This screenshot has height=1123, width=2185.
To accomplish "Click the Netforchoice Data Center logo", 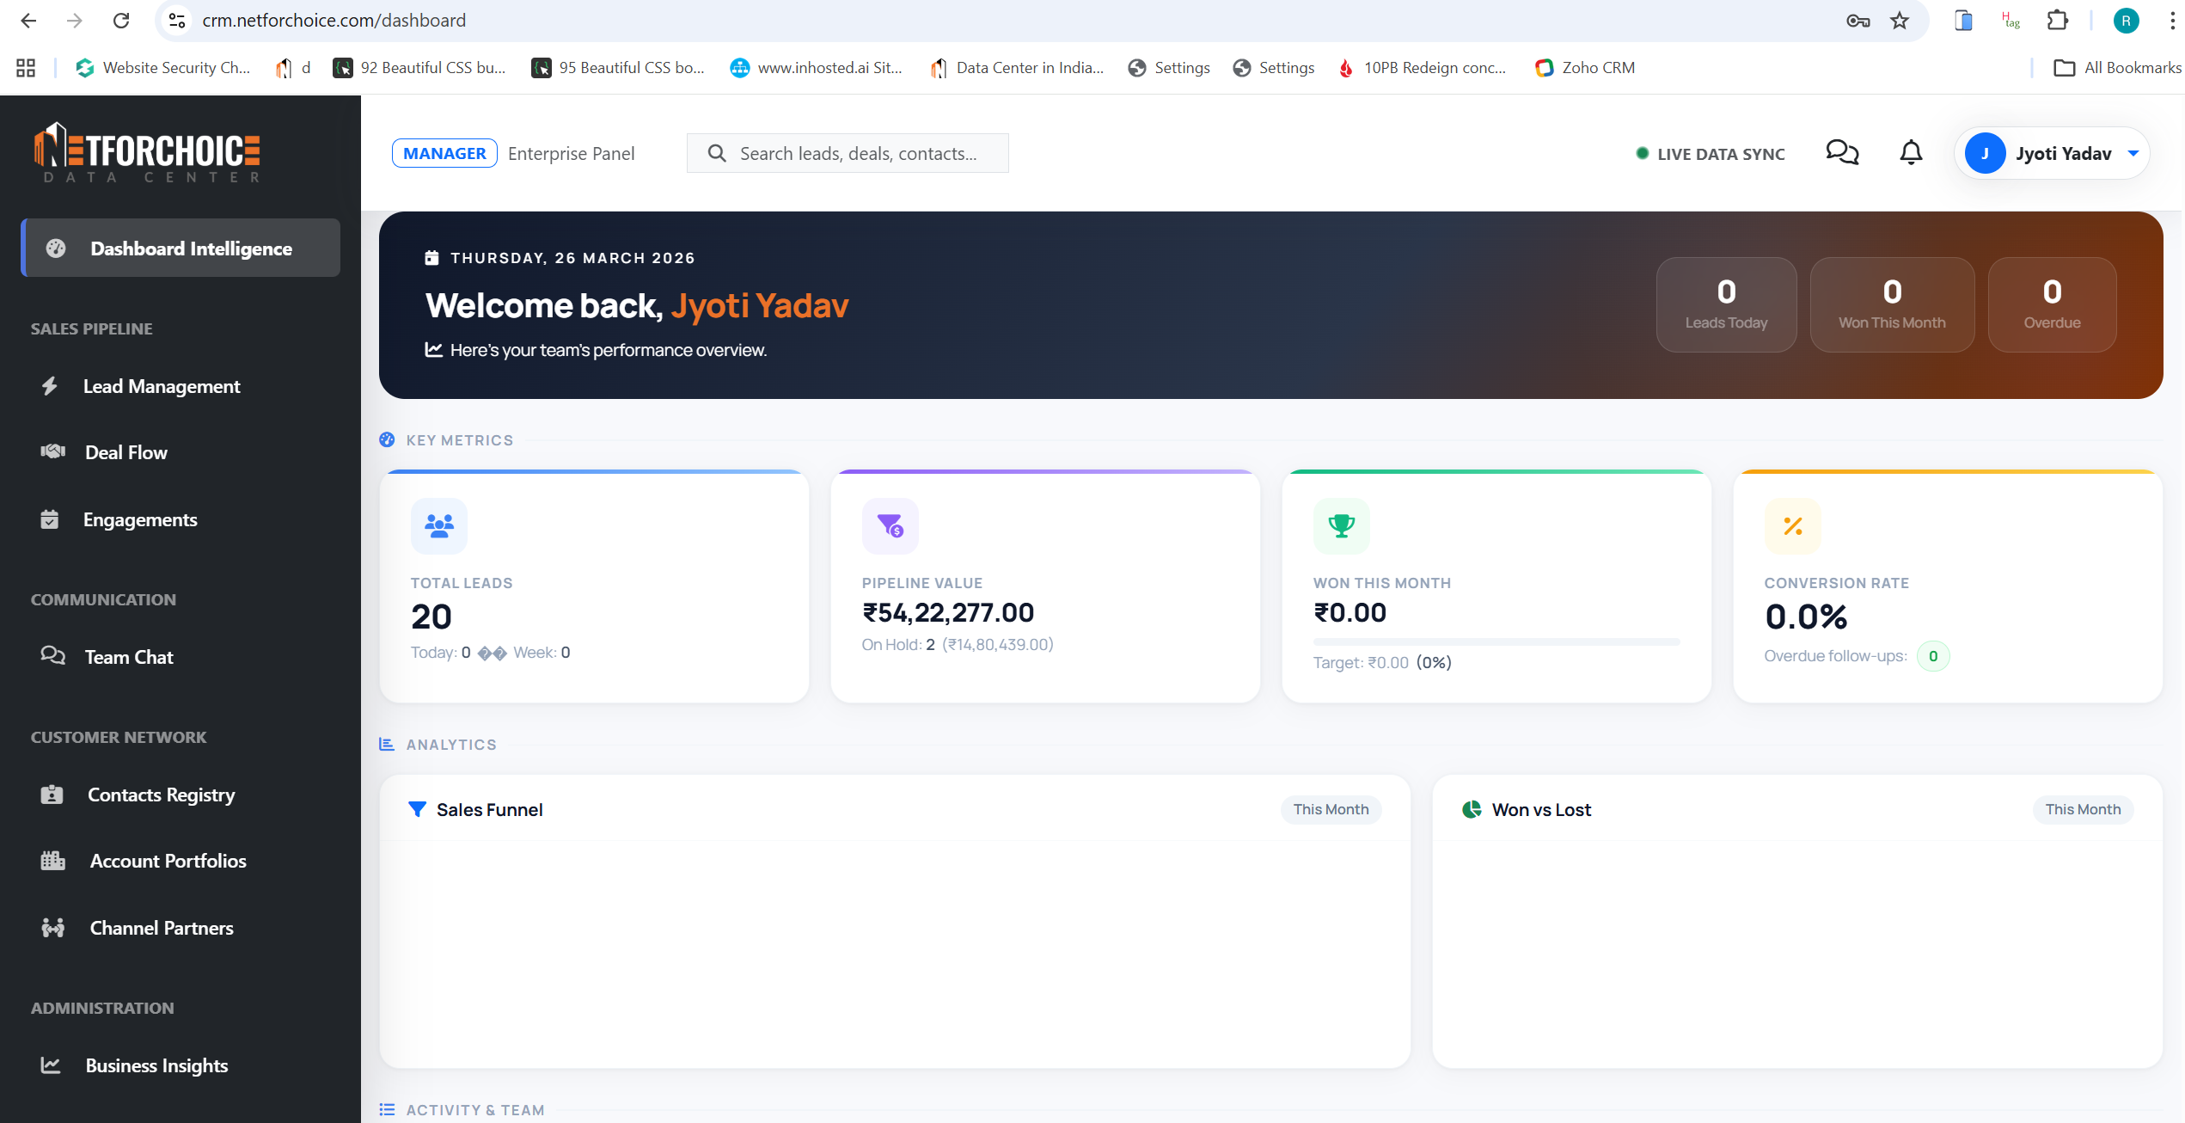I will coord(147,153).
